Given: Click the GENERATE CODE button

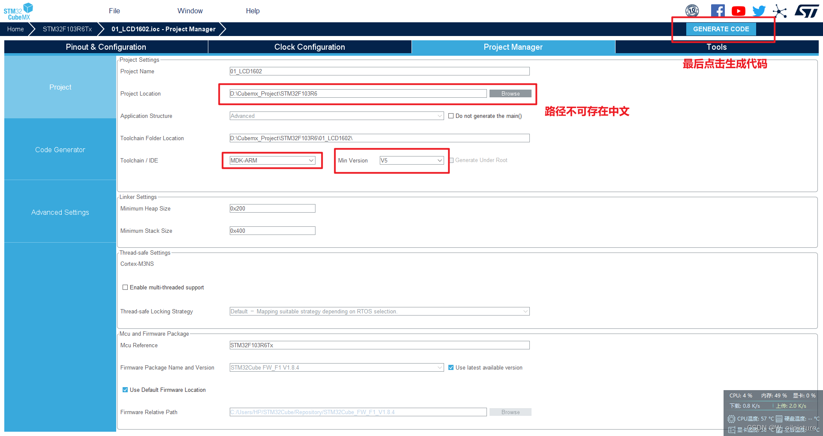Looking at the screenshot, I should click(721, 29).
